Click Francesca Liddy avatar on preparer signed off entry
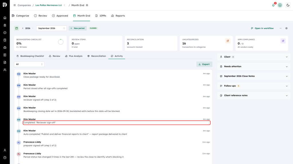Screen dimensions: 293x164 [x=19, y=143]
